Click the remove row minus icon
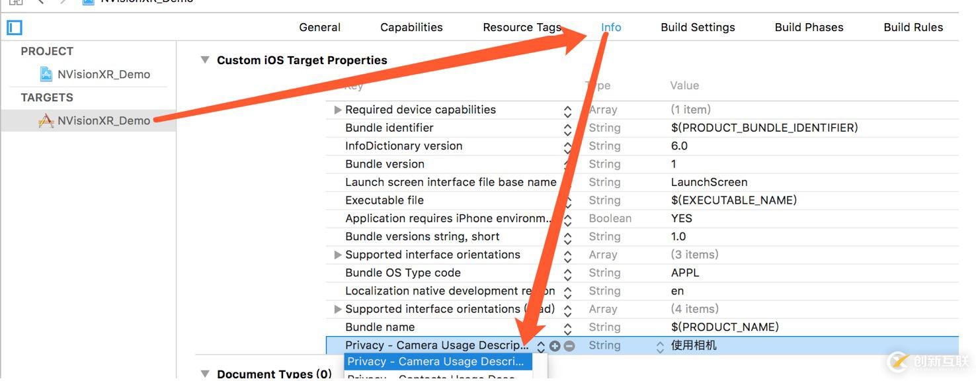Screen dimensions: 976x381 point(569,346)
